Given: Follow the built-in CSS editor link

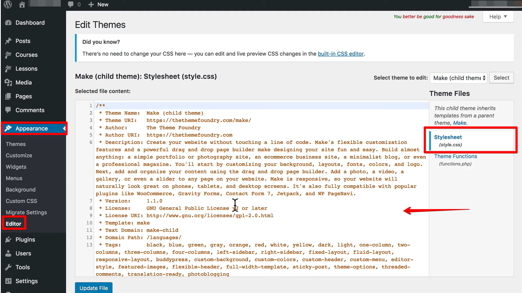Looking at the screenshot, I should pos(341,54).
